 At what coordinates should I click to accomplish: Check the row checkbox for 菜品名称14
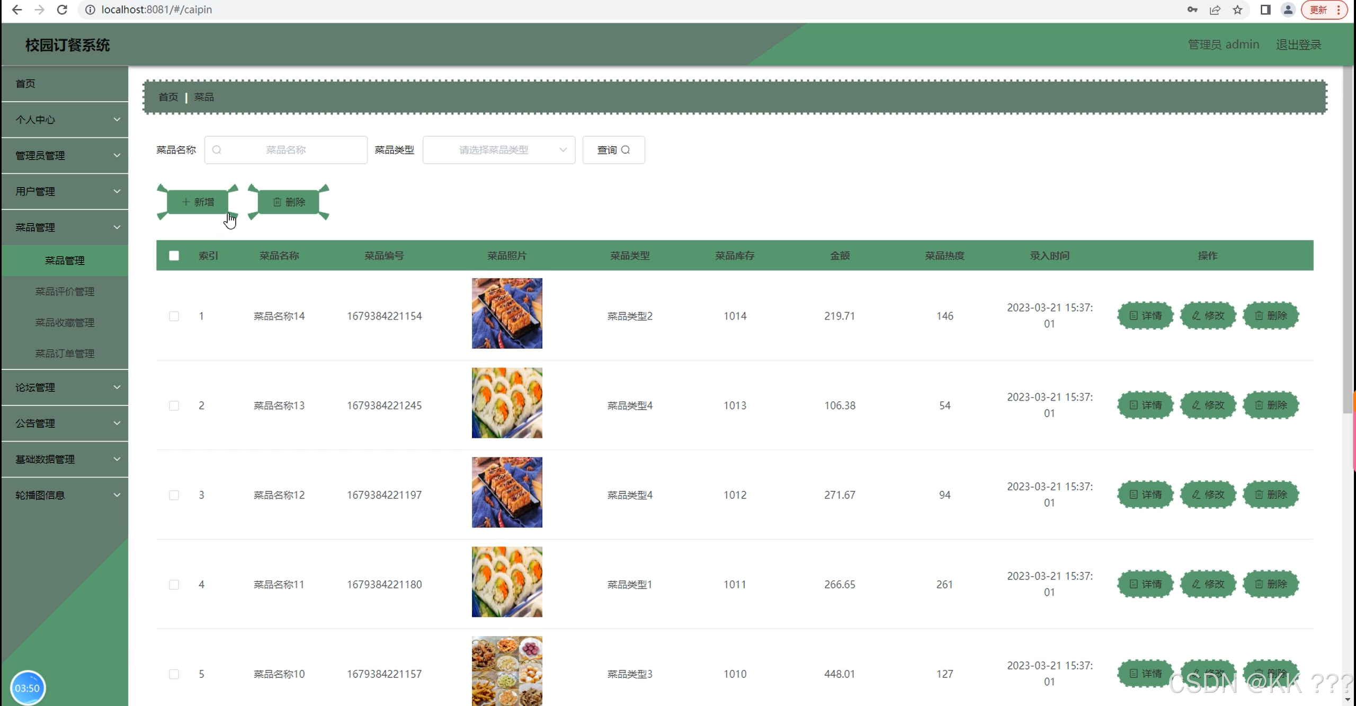click(174, 316)
